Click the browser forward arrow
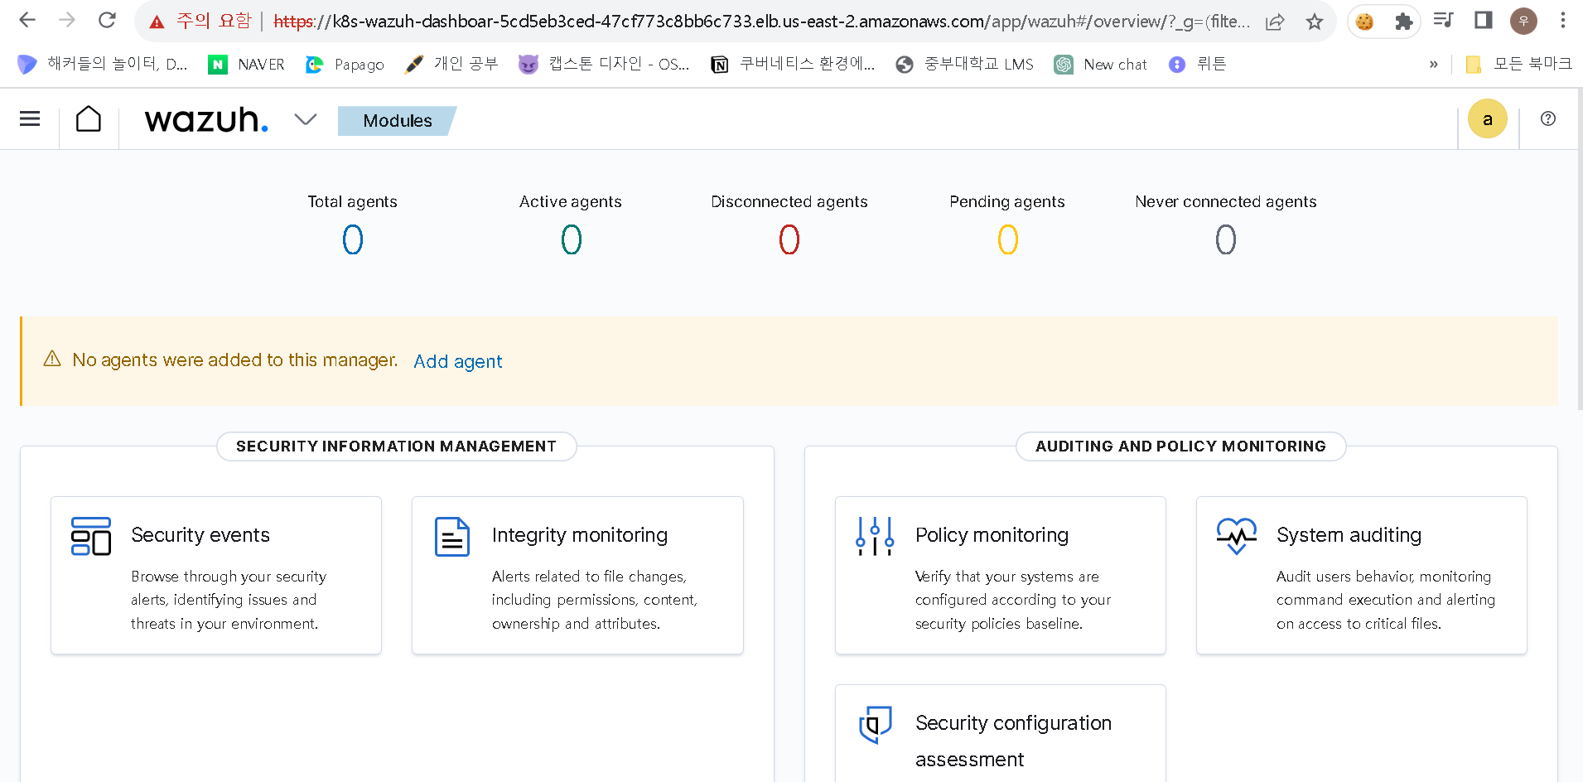The image size is (1583, 782). coord(67,20)
